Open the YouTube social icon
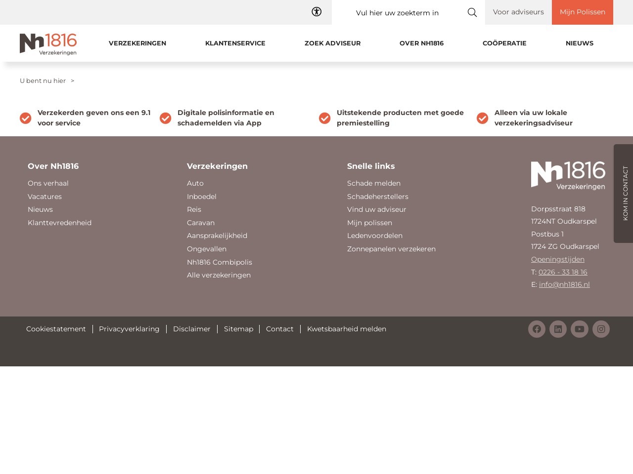The height and width of the screenshot is (474, 633). point(580,329)
